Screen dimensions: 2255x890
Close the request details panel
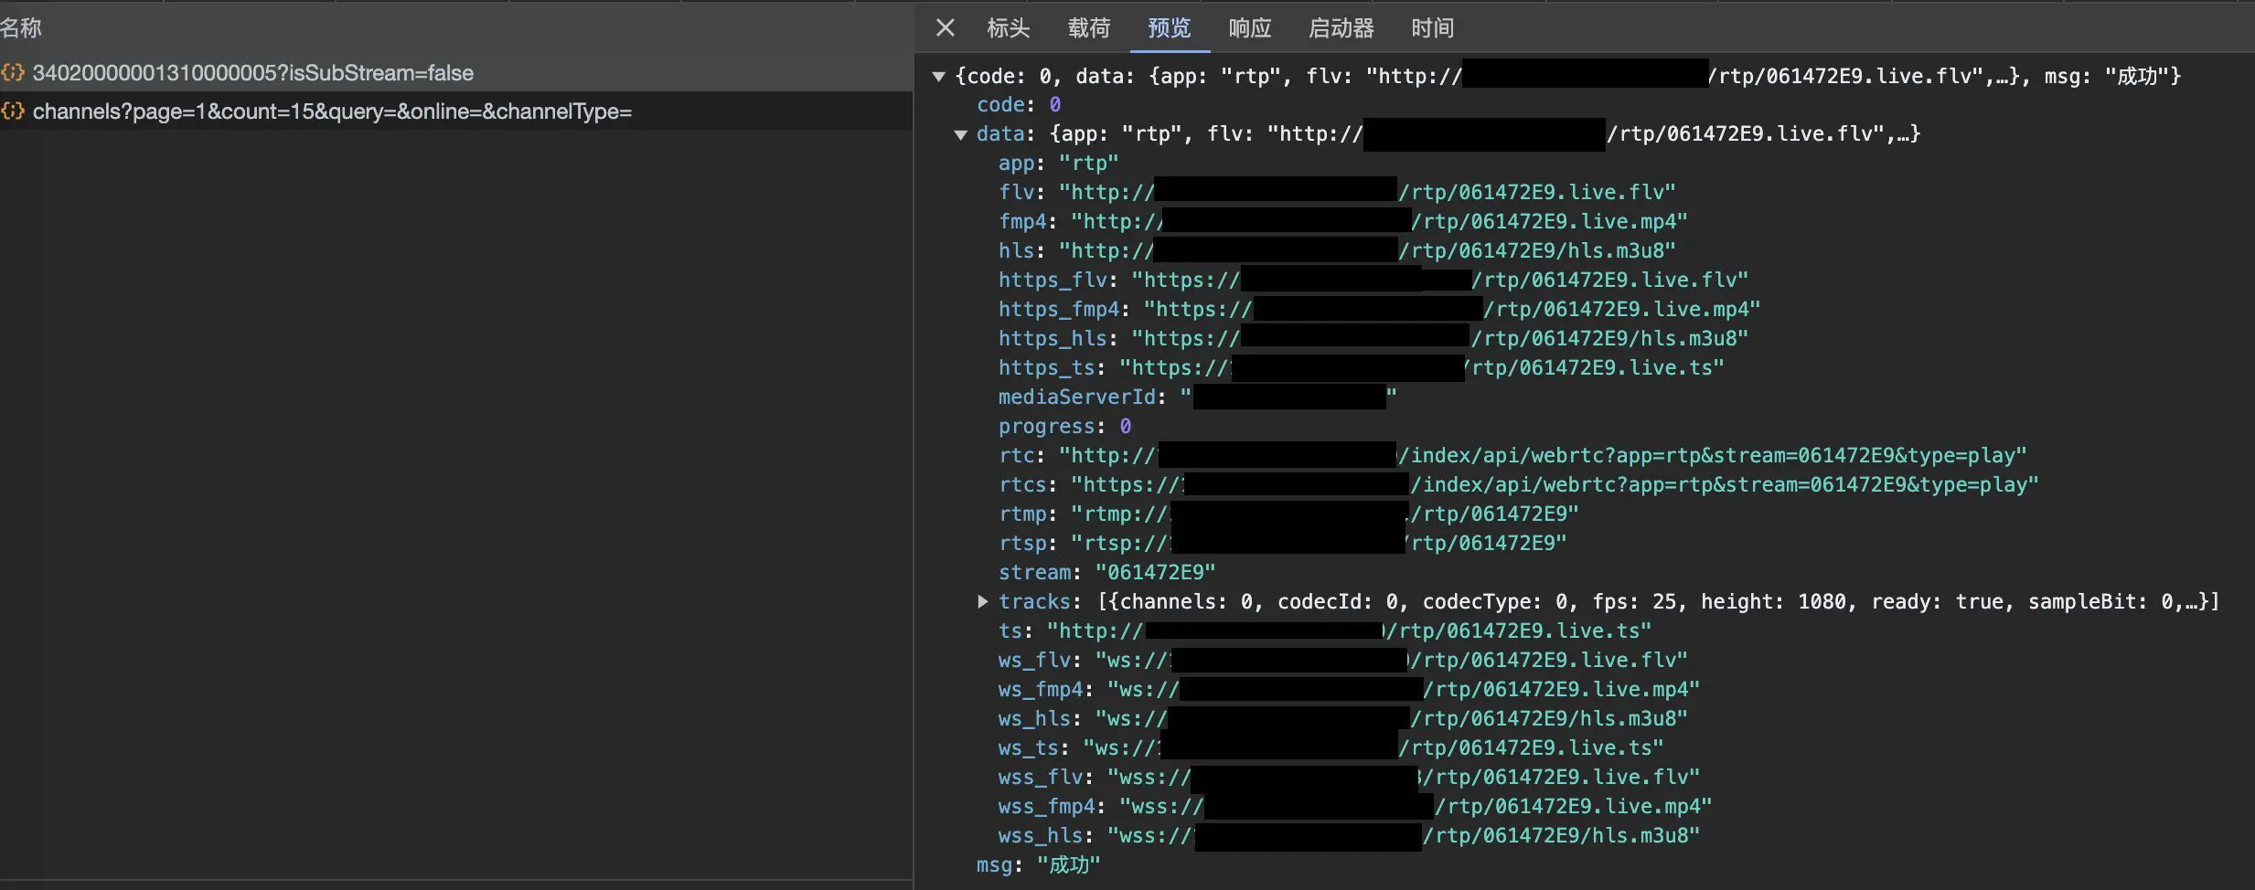pos(946,28)
